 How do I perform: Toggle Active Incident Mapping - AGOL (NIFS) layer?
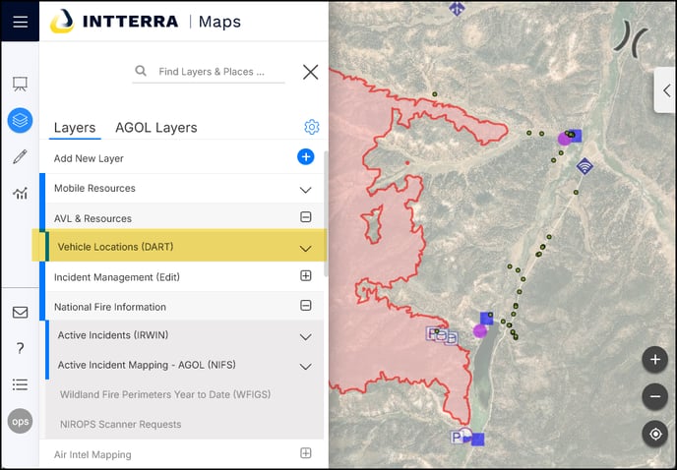(x=147, y=365)
